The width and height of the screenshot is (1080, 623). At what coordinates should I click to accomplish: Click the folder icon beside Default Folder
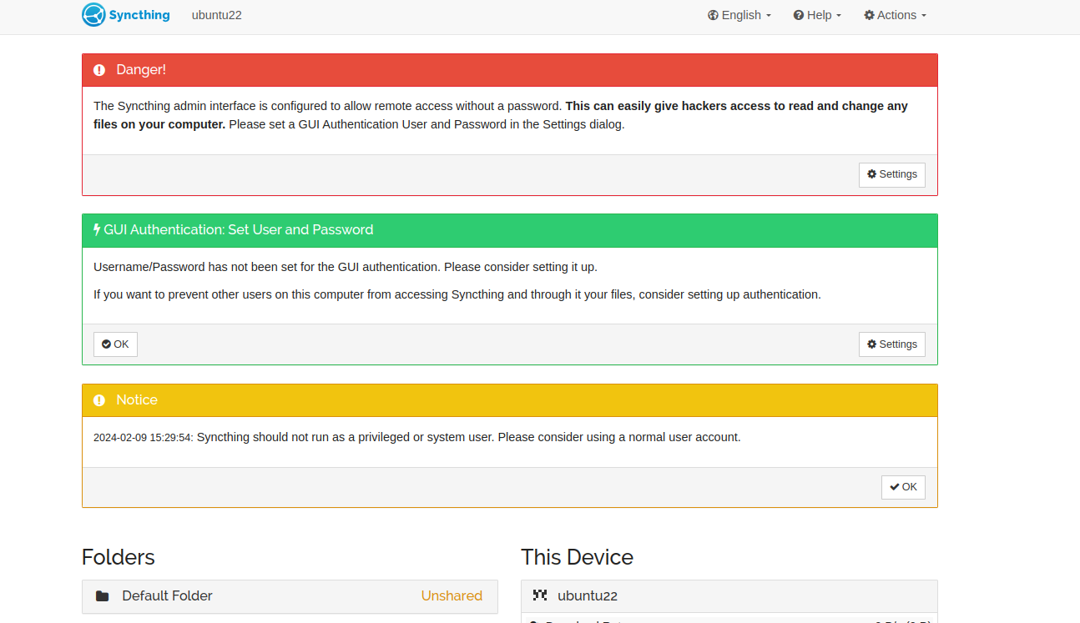click(x=102, y=595)
